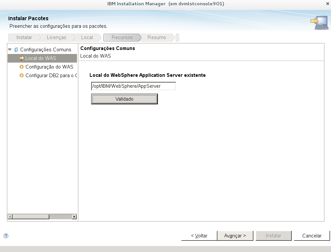Viewport: 331px width, 252px height.
Task: Click the Local do WAS arrow icon
Action: coord(21,58)
